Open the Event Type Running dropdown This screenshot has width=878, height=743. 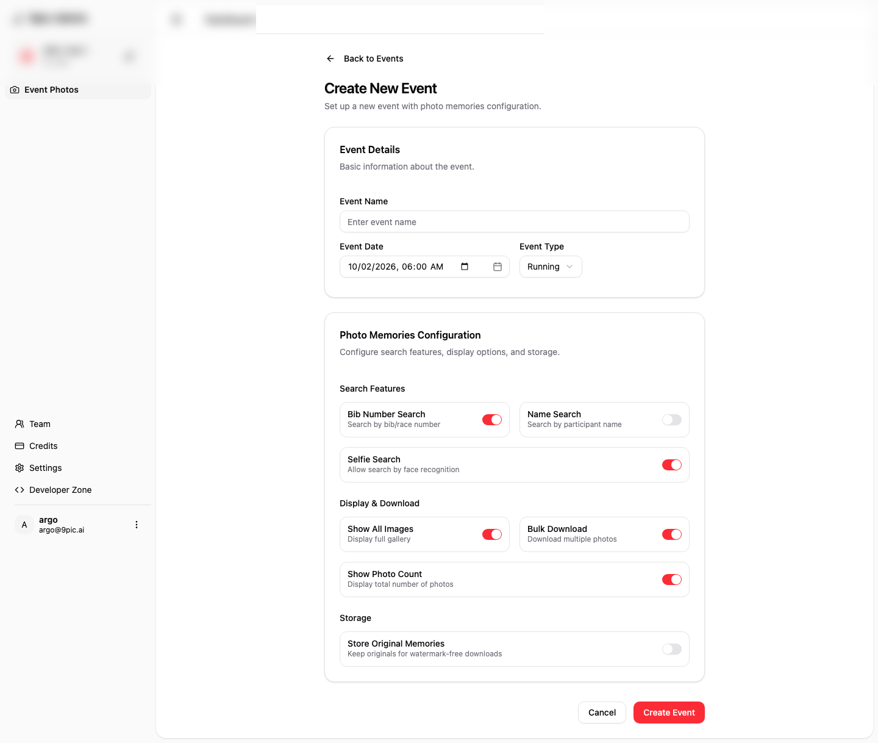tap(550, 267)
